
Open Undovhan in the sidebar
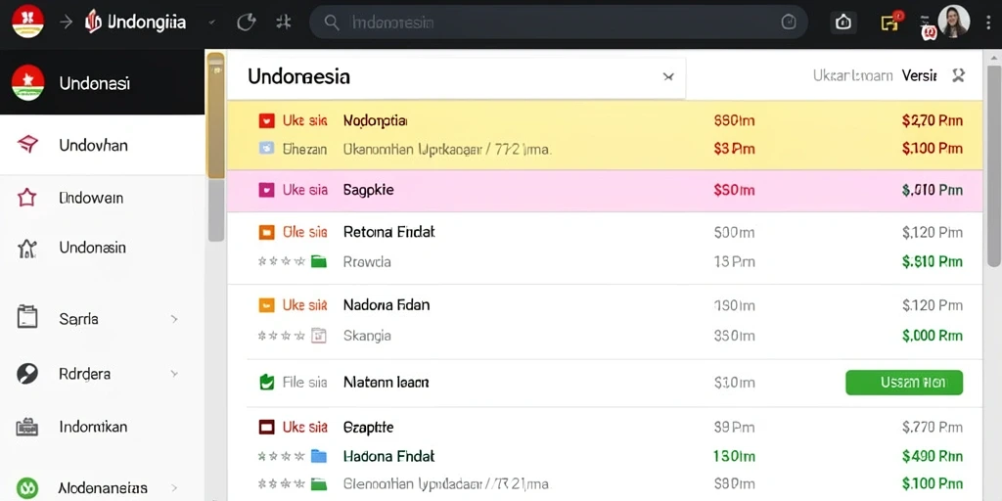[x=102, y=145]
